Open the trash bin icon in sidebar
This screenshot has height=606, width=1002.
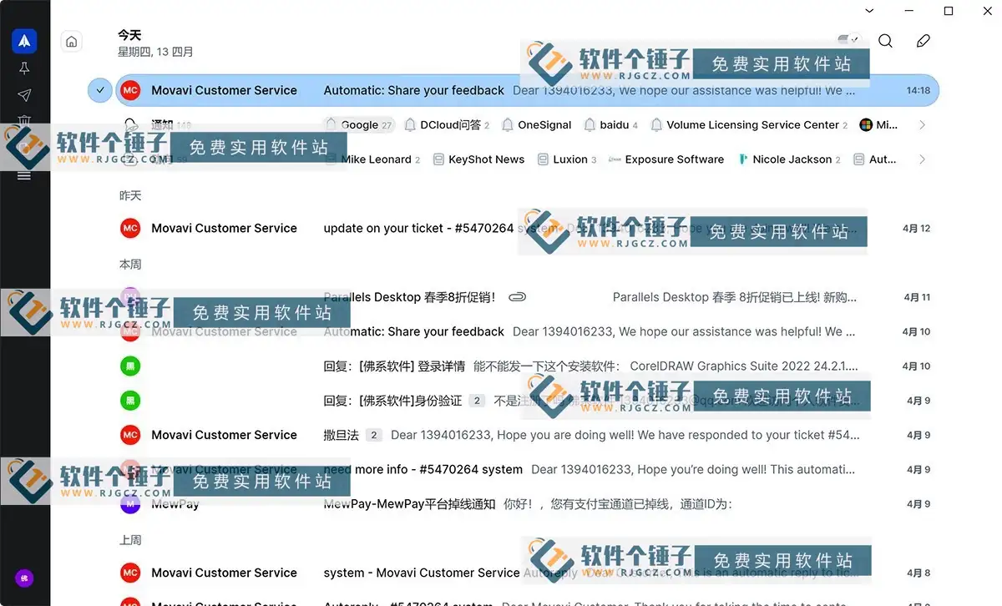click(24, 121)
